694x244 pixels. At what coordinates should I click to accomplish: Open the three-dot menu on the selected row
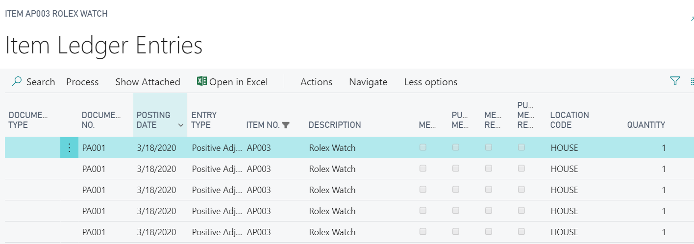click(69, 148)
